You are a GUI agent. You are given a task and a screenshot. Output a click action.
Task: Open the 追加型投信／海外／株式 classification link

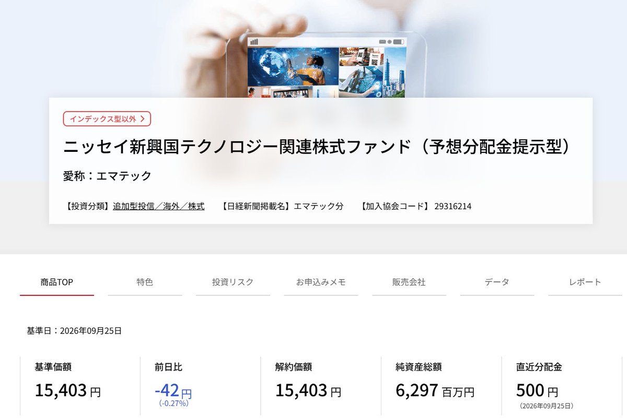[x=158, y=206]
